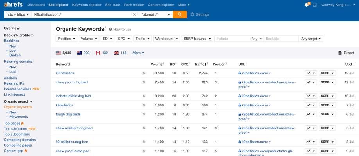
Task: Focus the Exclude keywords input field
Action: [281, 39]
